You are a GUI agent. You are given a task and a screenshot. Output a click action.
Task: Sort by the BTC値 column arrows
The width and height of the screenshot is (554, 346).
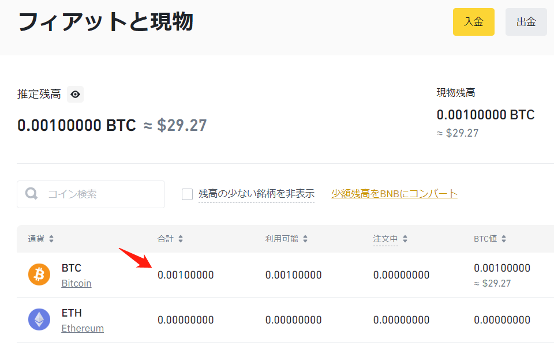pos(504,239)
